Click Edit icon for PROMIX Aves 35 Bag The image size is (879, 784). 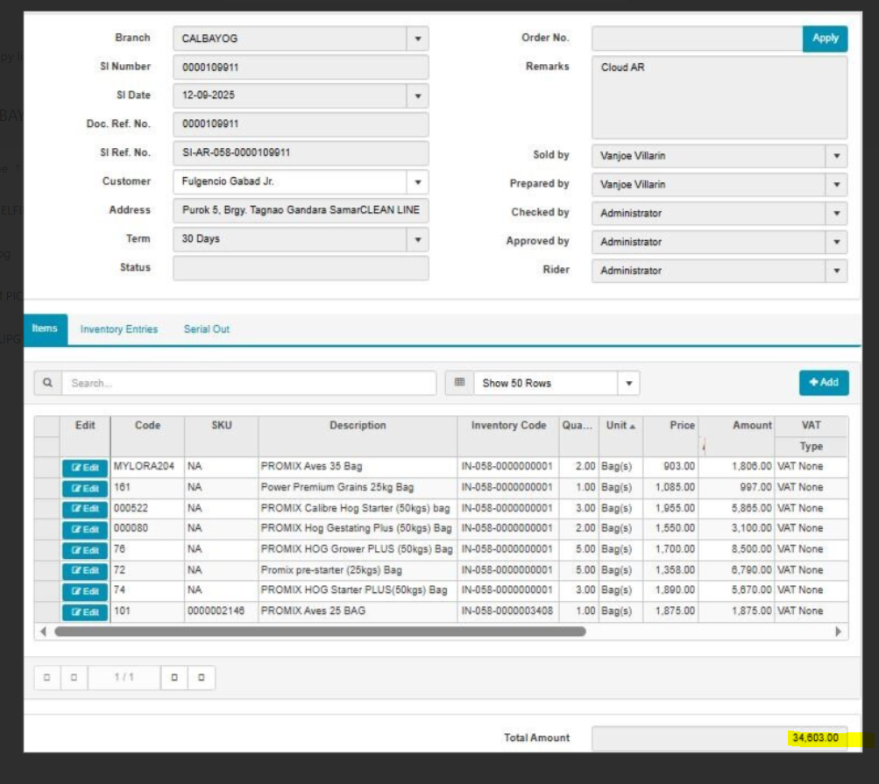pos(85,468)
